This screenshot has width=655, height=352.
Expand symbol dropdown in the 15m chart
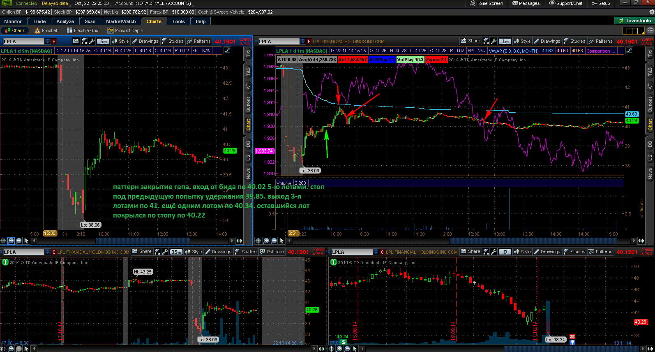(48, 252)
